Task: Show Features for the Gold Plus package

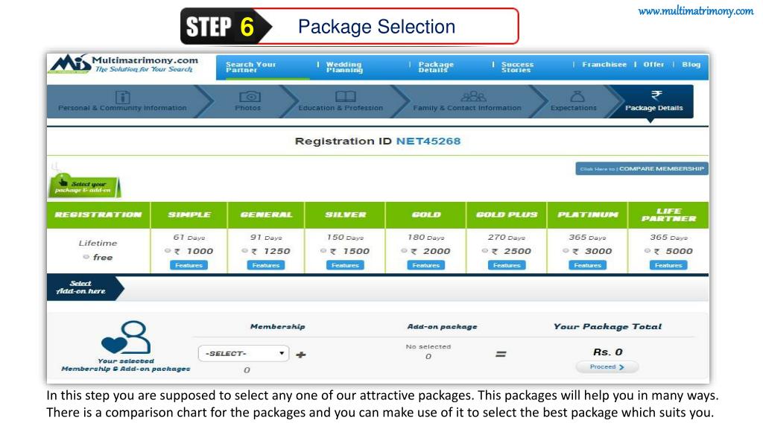Action: click(507, 265)
